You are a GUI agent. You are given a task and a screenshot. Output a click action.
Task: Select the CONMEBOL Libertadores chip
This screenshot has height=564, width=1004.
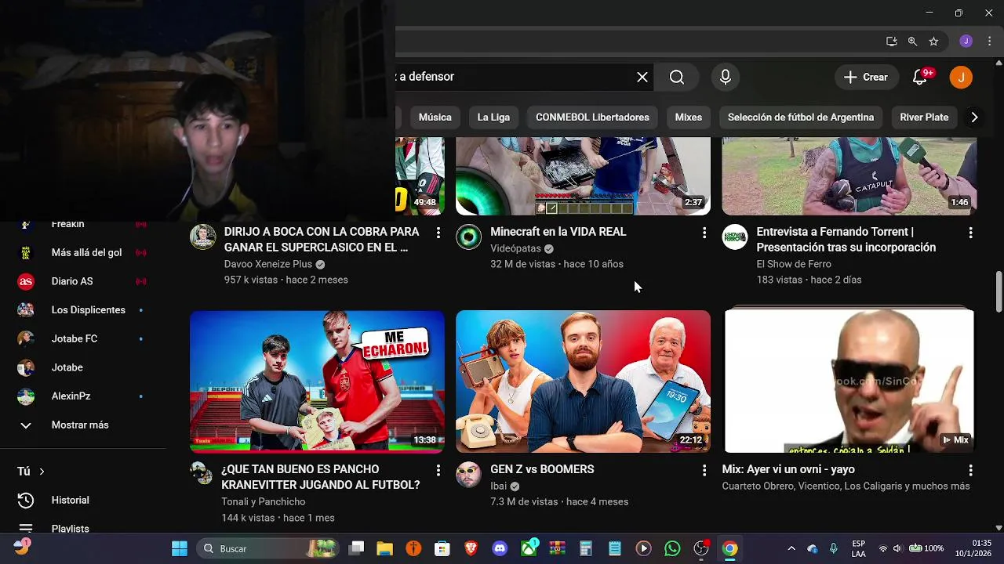click(x=592, y=117)
